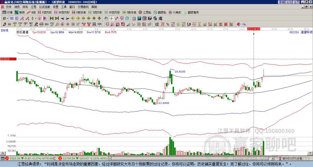
Task: Open the 公式选股 menu
Action: coord(45,7)
